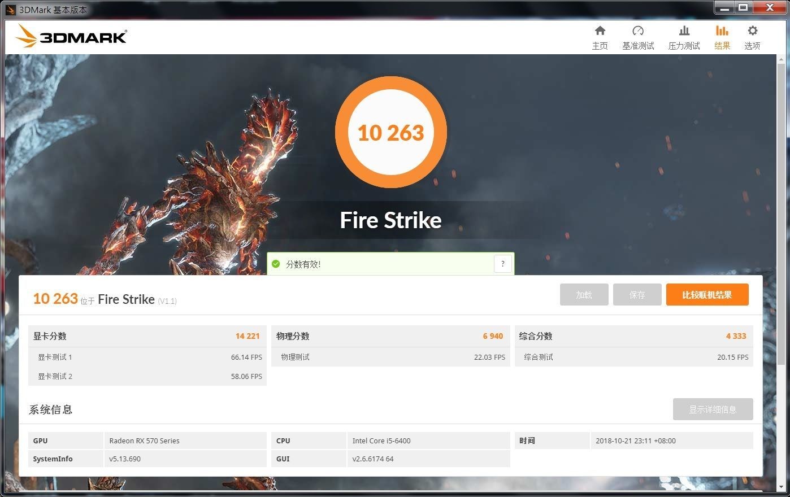The width and height of the screenshot is (790, 497).
Task: Click the large Fire Strike title
Action: 391,220
